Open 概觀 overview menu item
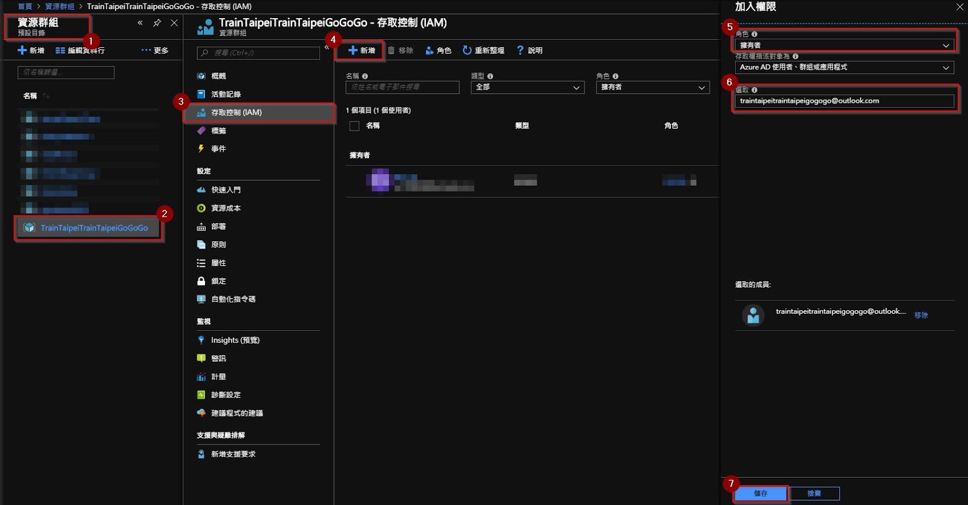968x505 pixels. pos(218,76)
